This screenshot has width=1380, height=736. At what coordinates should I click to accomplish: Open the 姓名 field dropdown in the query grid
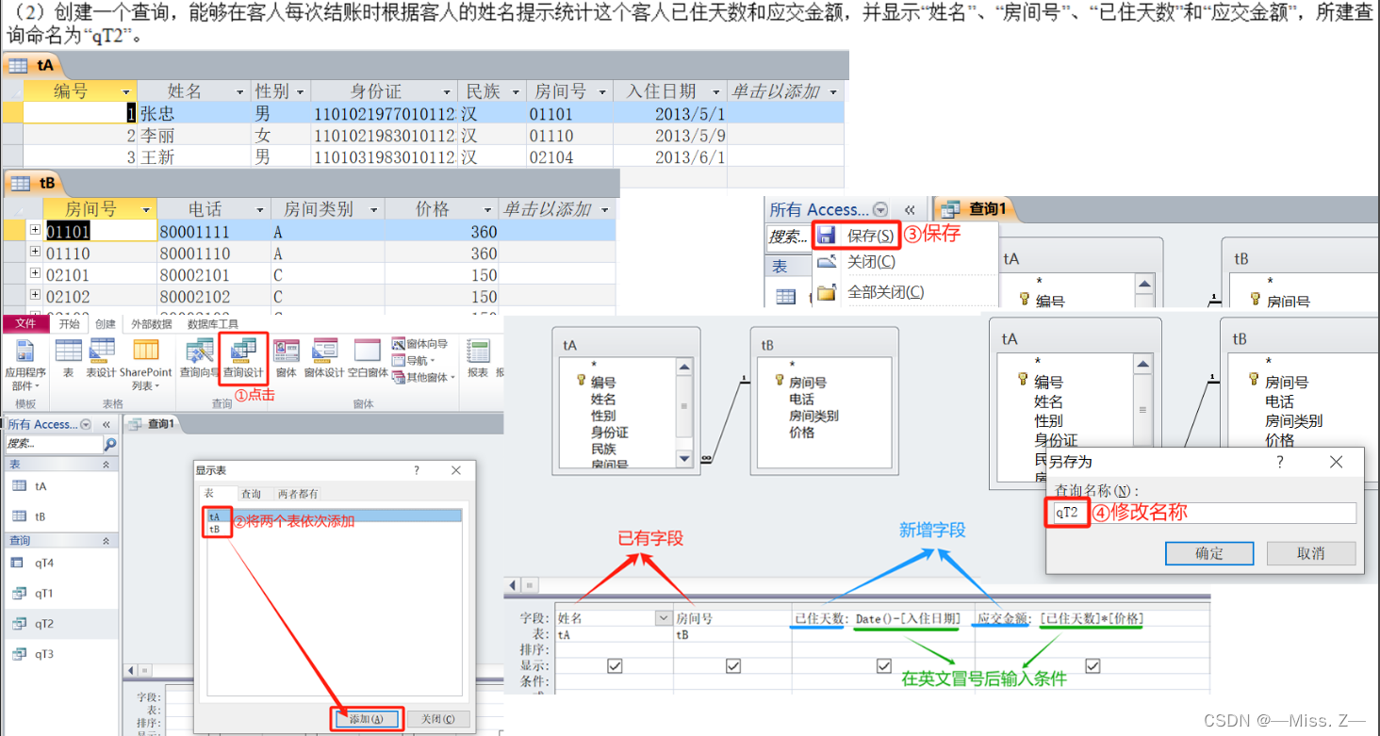point(663,618)
